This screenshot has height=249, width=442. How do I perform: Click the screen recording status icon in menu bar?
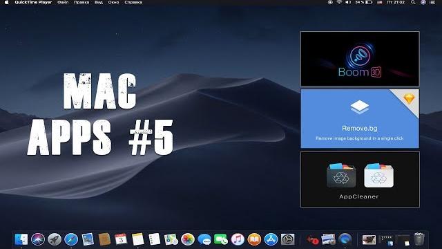pyautogui.click(x=330, y=2)
